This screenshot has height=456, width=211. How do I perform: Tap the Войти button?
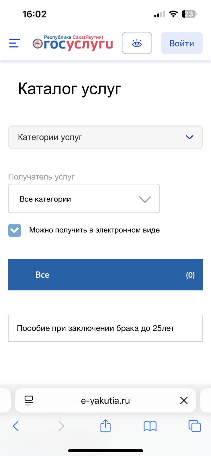(x=181, y=43)
